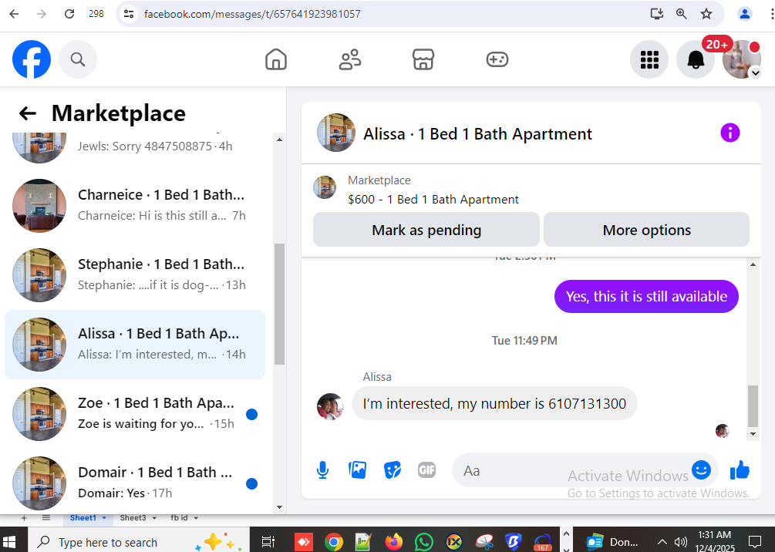775x552 pixels.
Task: Click the Facebook logo
Action: tap(32, 59)
